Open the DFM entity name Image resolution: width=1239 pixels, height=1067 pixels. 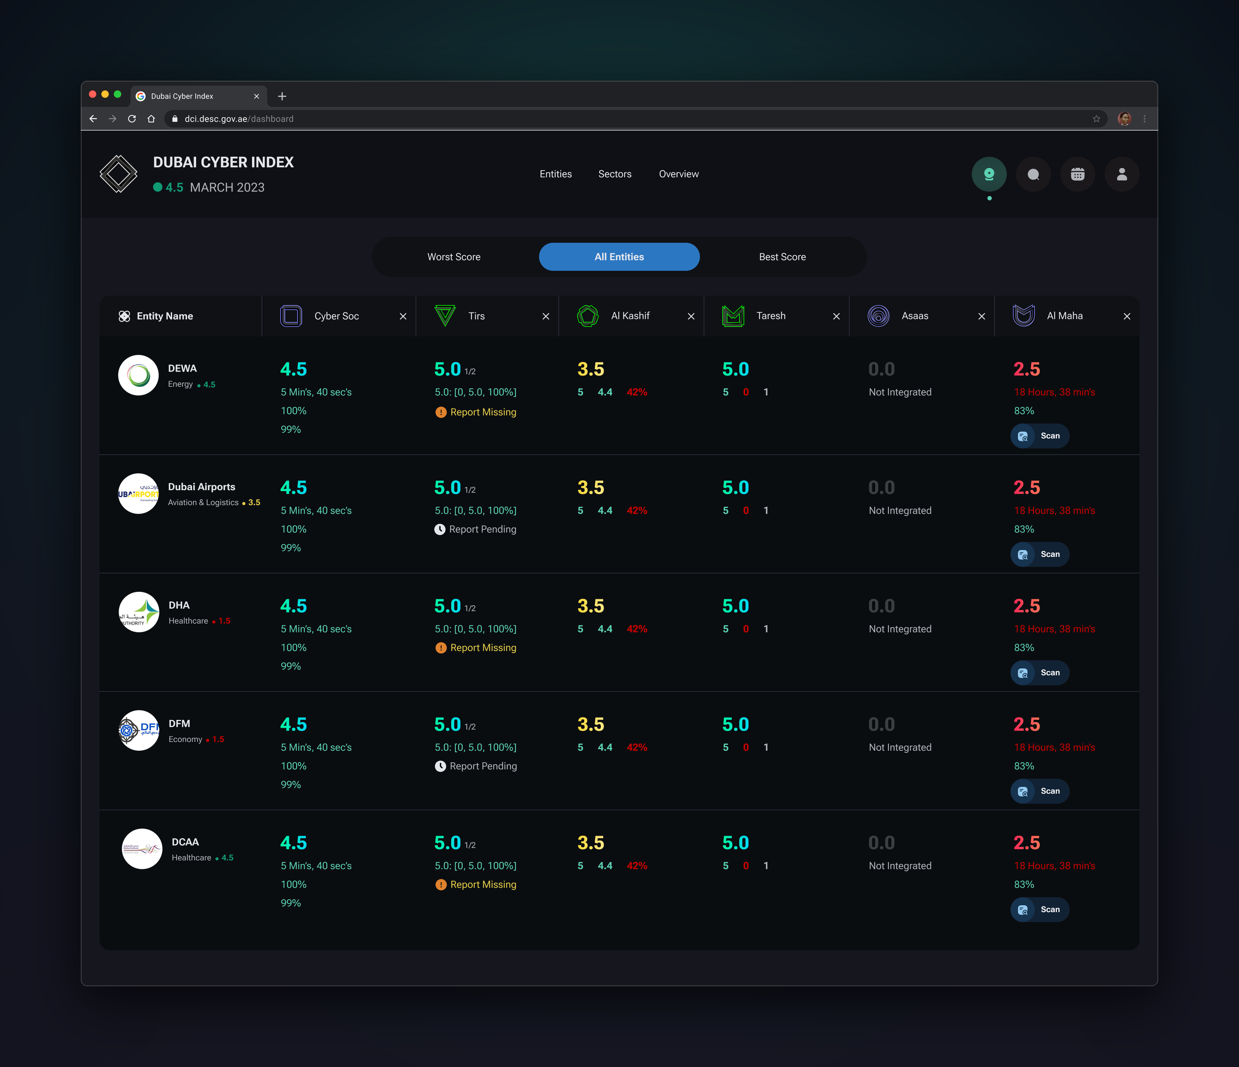(179, 723)
